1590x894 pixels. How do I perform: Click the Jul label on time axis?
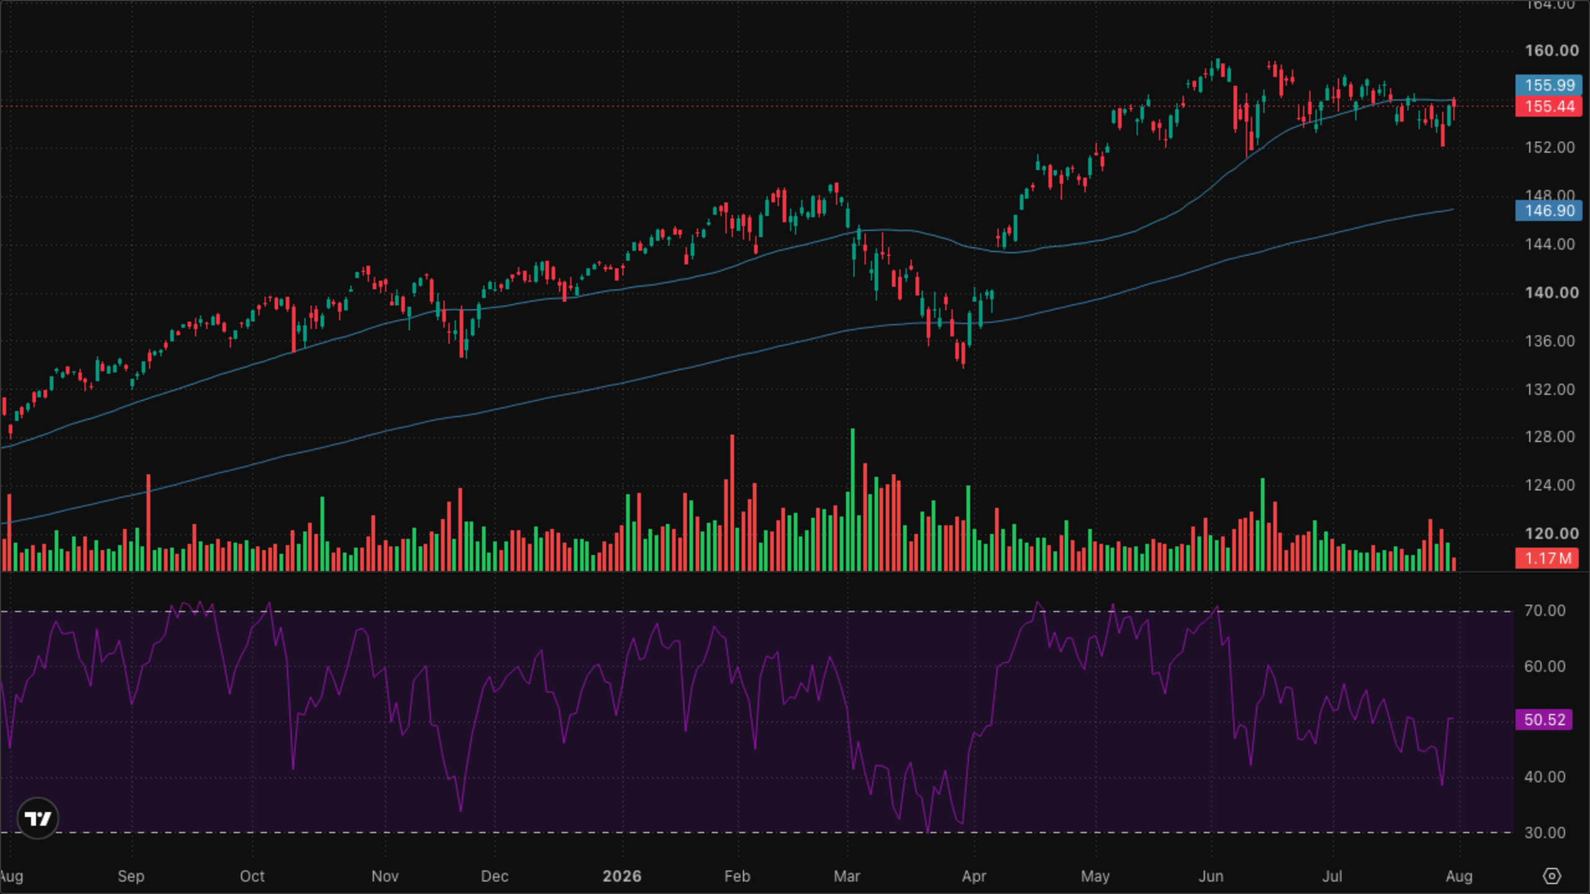[x=1332, y=876]
